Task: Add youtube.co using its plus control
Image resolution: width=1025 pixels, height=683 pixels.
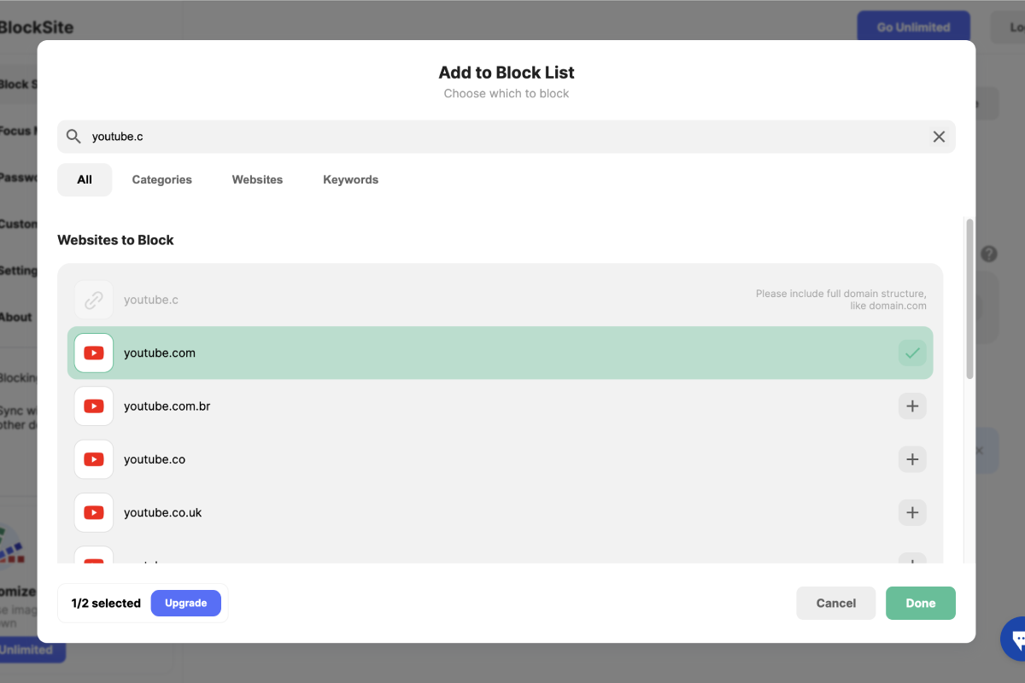Action: tap(911, 459)
